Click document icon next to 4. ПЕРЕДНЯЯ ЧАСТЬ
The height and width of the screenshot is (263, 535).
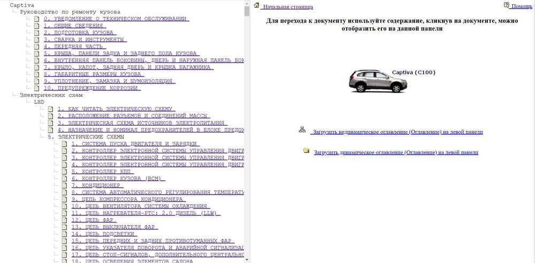point(36,47)
